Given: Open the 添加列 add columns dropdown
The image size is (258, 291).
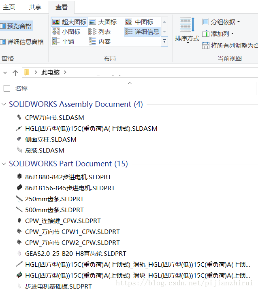Looking at the screenshot, I should point(218,34).
